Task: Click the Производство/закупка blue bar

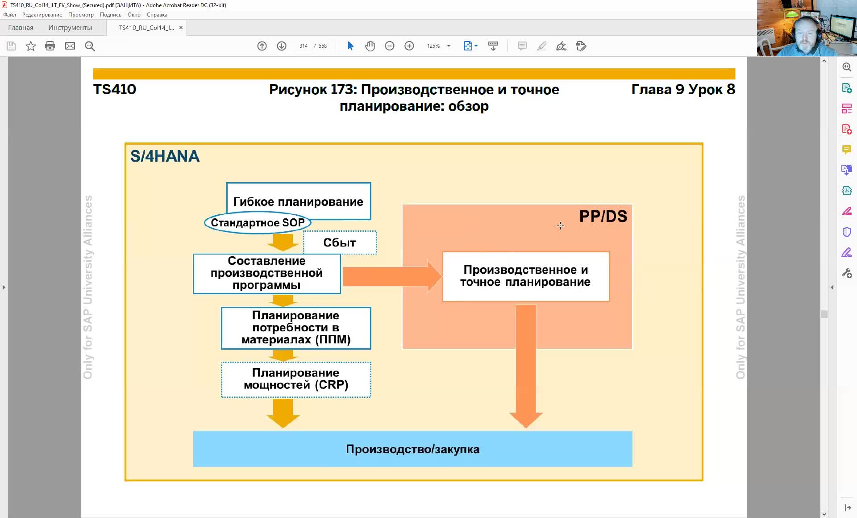Action: pyautogui.click(x=412, y=449)
